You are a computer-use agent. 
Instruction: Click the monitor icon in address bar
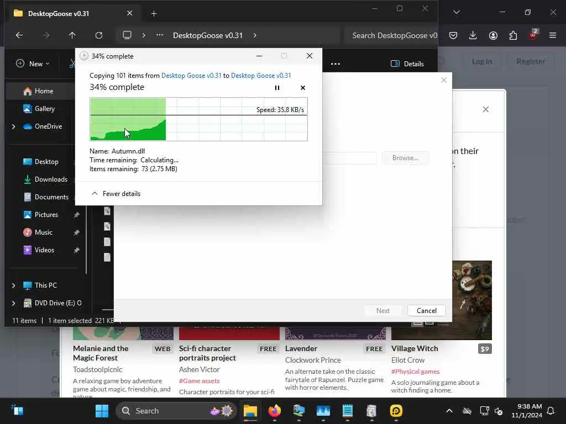(127, 35)
